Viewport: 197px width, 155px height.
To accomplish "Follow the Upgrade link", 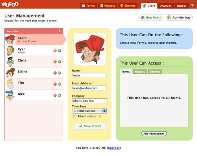I will click(114, 148).
